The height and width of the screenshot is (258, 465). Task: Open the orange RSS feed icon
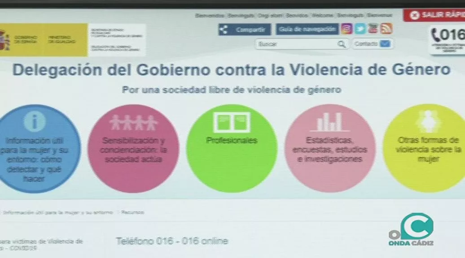[386, 29]
